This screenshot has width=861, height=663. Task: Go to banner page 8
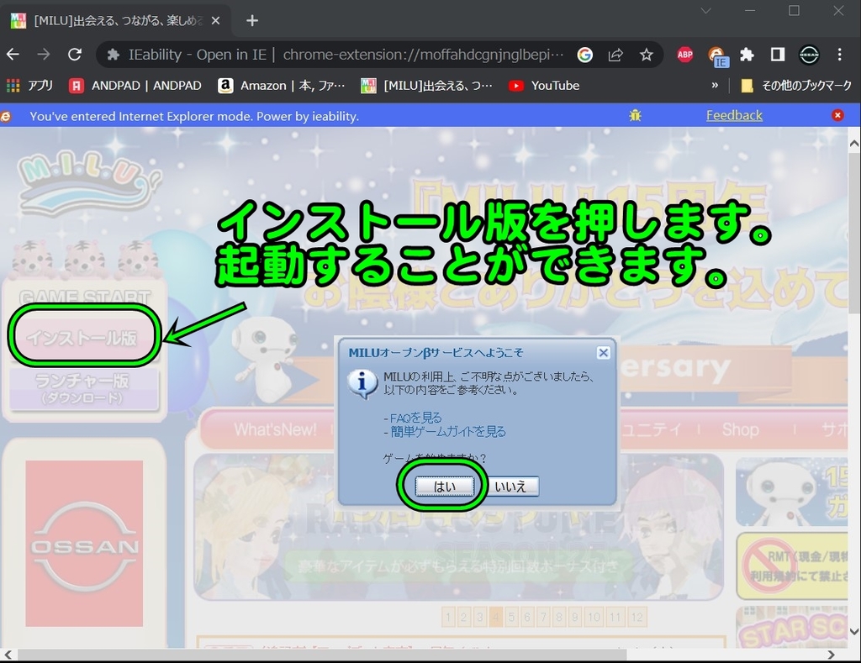click(559, 617)
